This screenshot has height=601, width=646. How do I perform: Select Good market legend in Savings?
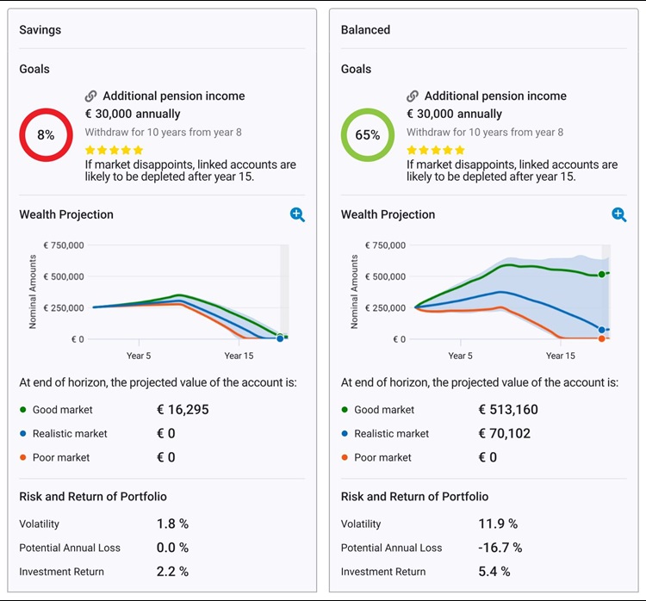[62, 410]
